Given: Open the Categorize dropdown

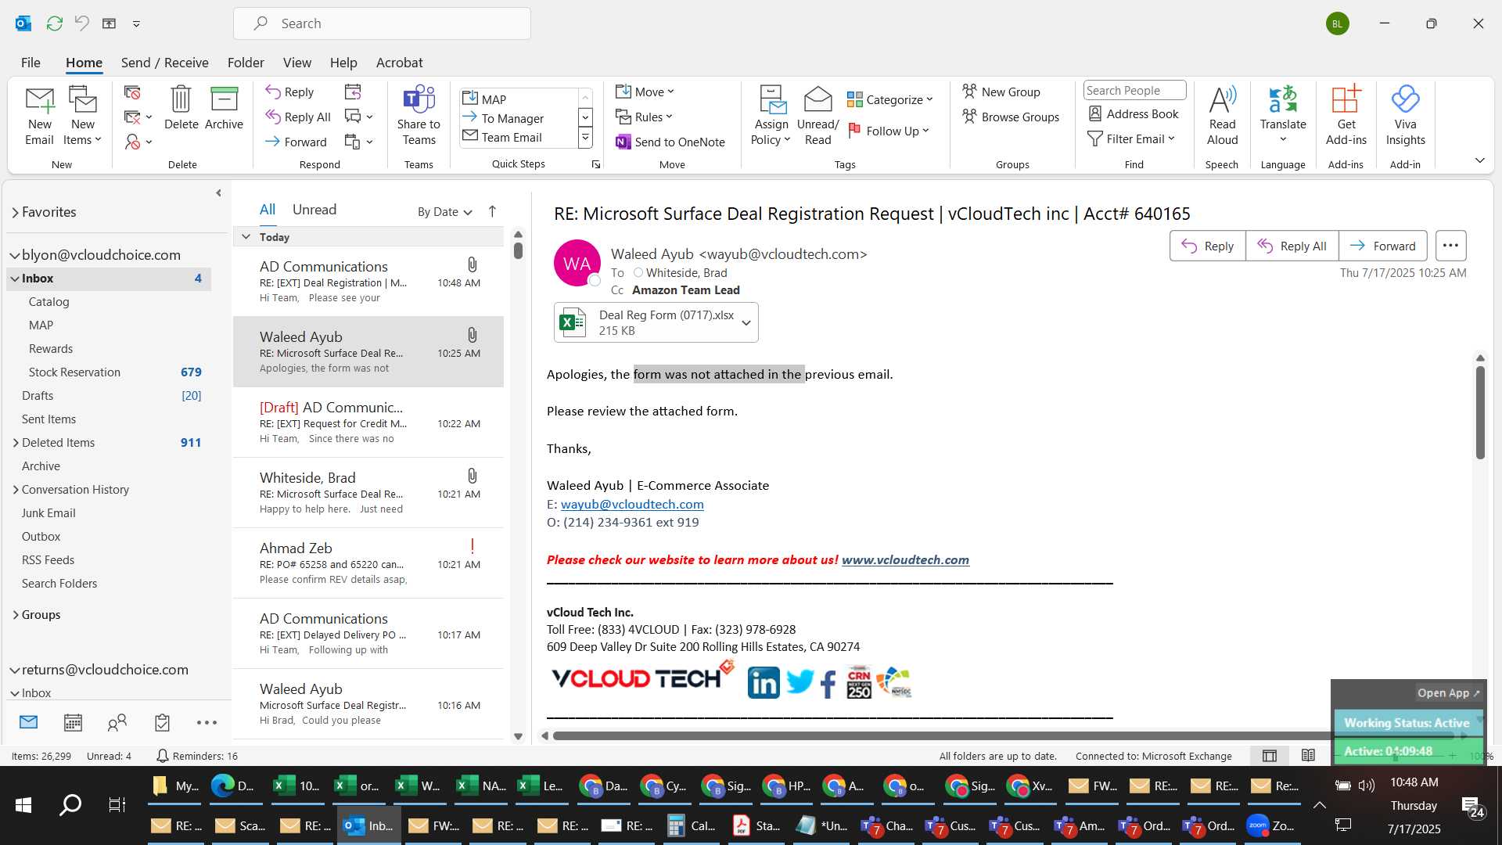Looking at the screenshot, I should click(889, 99).
